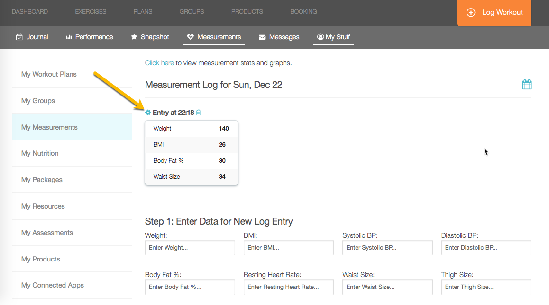Click the Journal calendar icon
Screen dimensions: 549x305
pos(19,37)
